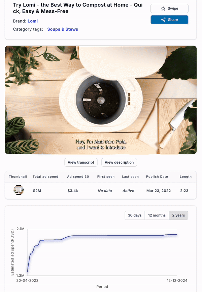Click the Last seen column header
This screenshot has height=292, width=202.
click(130, 177)
